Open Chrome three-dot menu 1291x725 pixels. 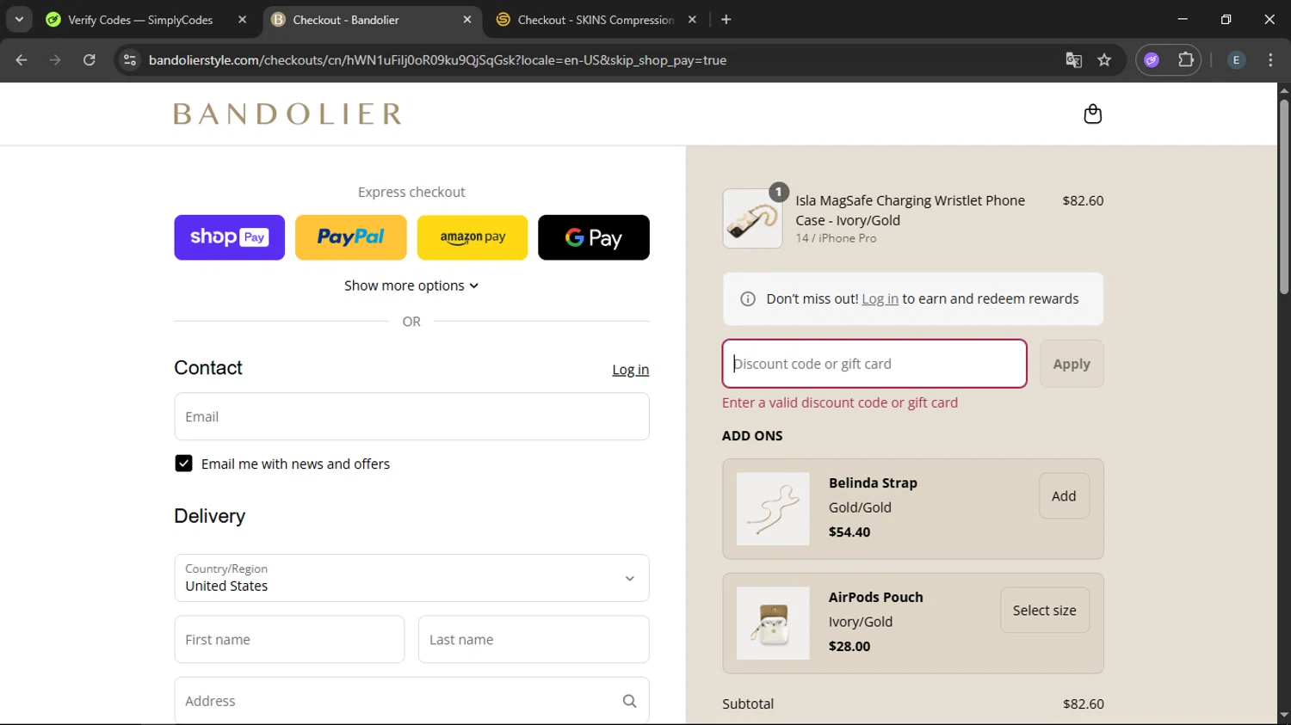[x=1270, y=60]
